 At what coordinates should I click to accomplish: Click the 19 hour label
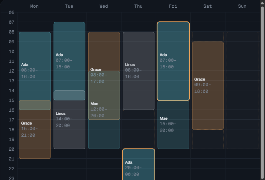pyautogui.click(x=12, y=140)
